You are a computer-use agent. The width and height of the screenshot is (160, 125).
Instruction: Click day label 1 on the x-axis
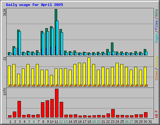point(10,122)
